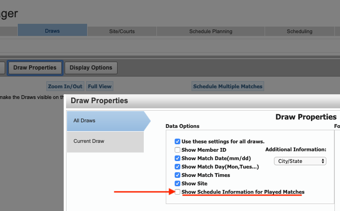The image size is (340, 211).
Task: Go to the Scheduling tab
Action: tap(299, 31)
